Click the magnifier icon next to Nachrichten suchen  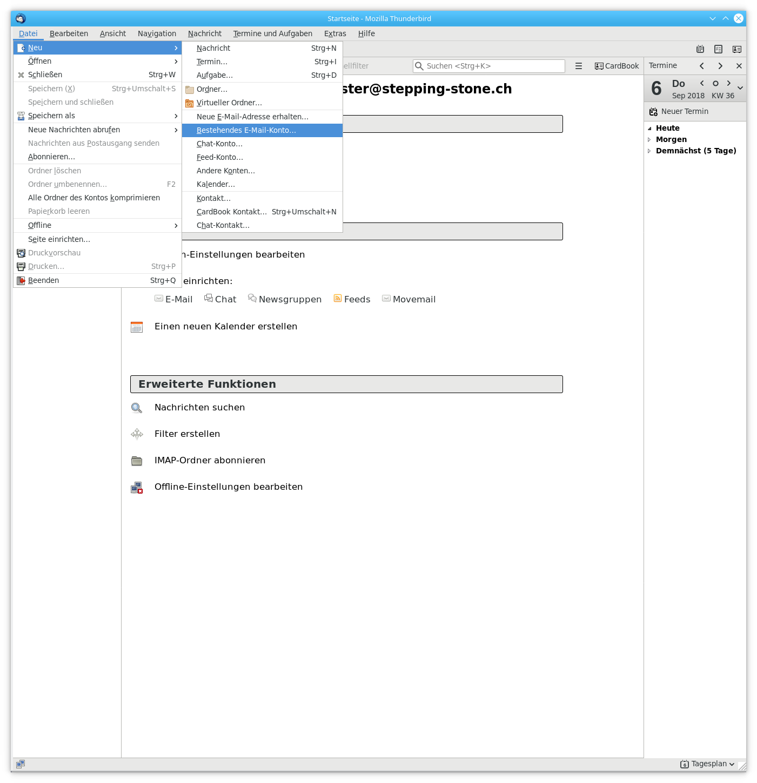137,408
